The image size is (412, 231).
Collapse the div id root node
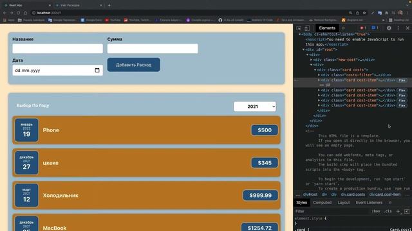click(303, 49)
